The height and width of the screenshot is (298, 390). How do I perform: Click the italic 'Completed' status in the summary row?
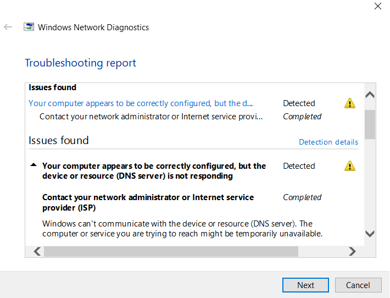point(302,117)
